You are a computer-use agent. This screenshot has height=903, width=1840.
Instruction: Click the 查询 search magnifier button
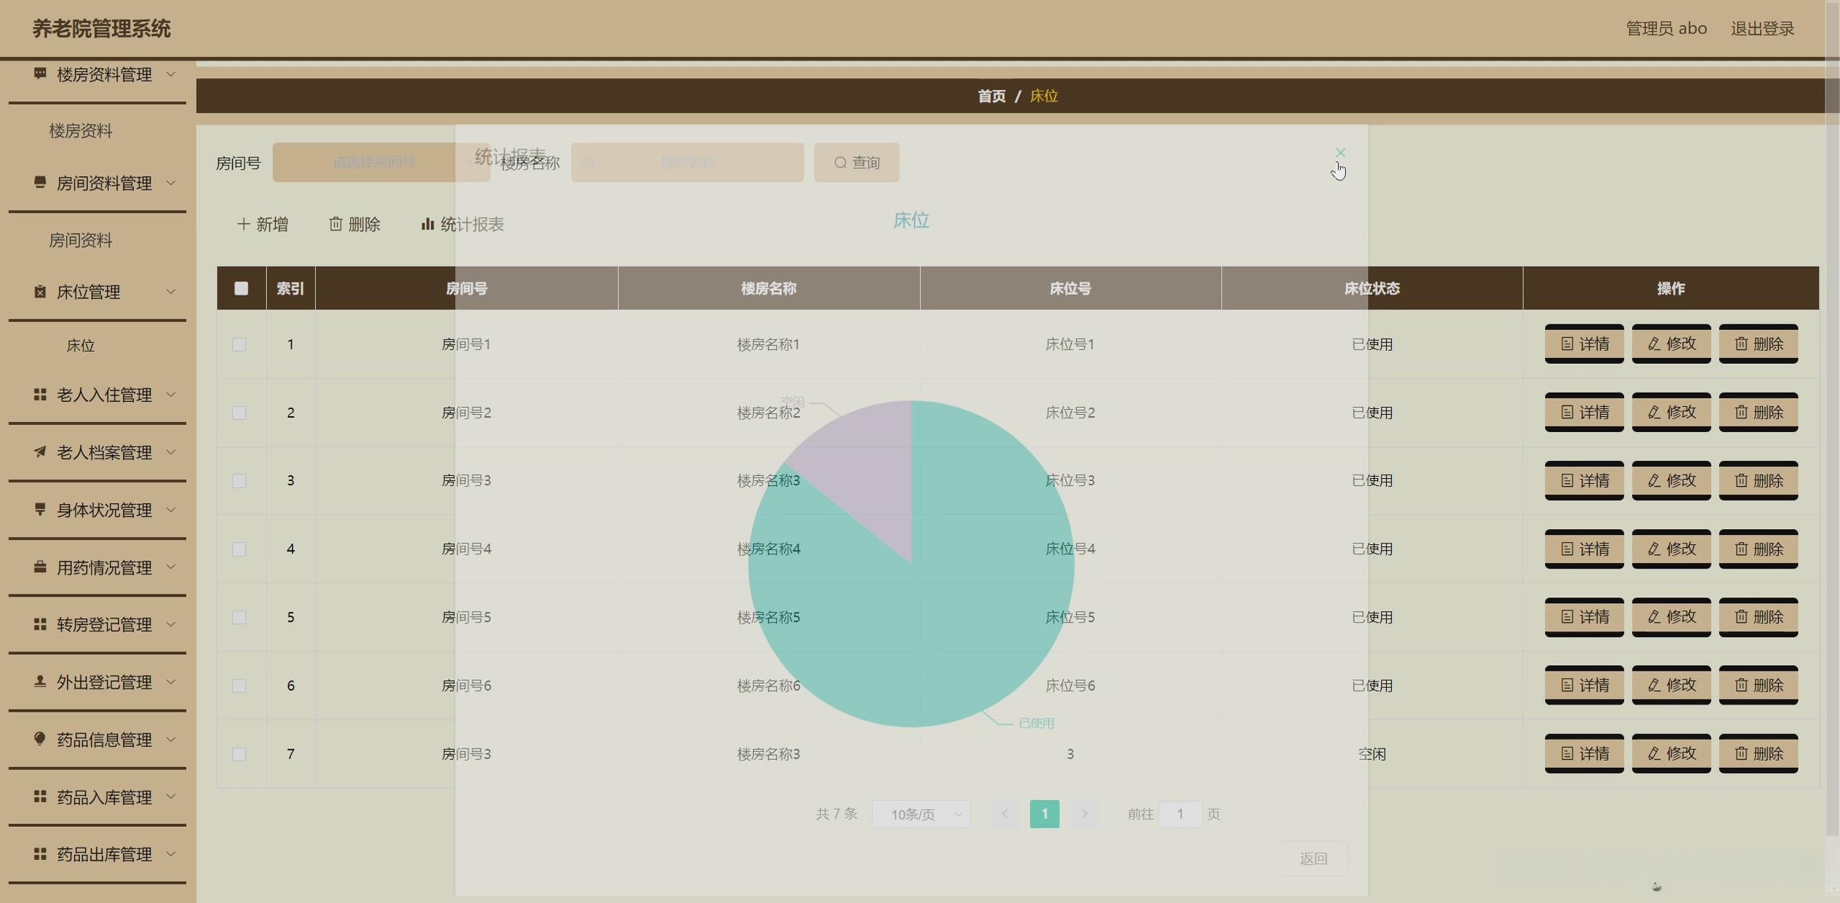(856, 162)
